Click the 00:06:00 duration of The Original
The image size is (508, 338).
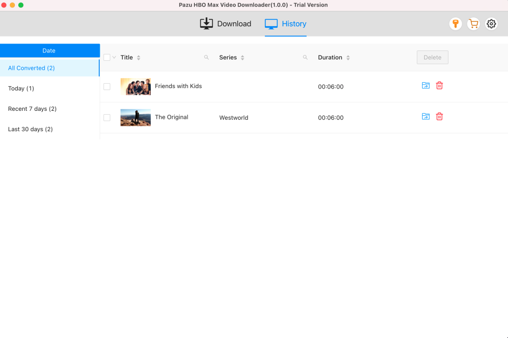[x=331, y=118]
